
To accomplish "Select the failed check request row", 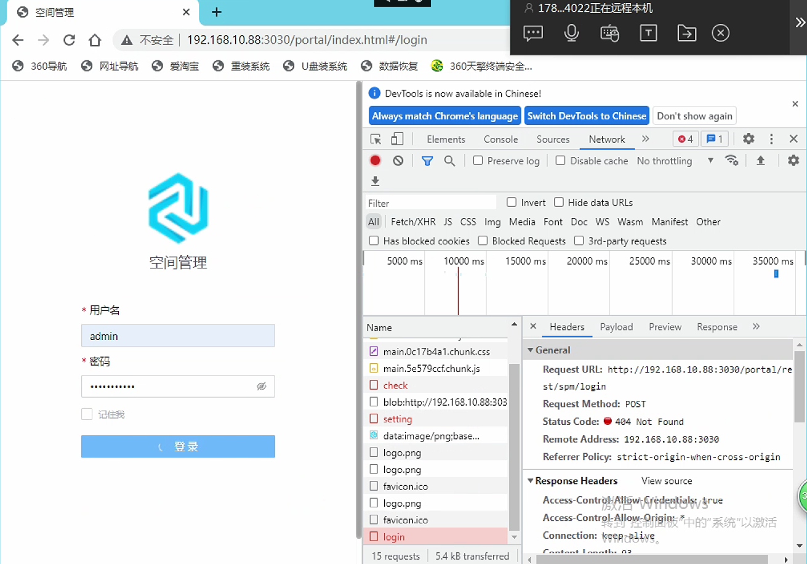I will coord(436,385).
